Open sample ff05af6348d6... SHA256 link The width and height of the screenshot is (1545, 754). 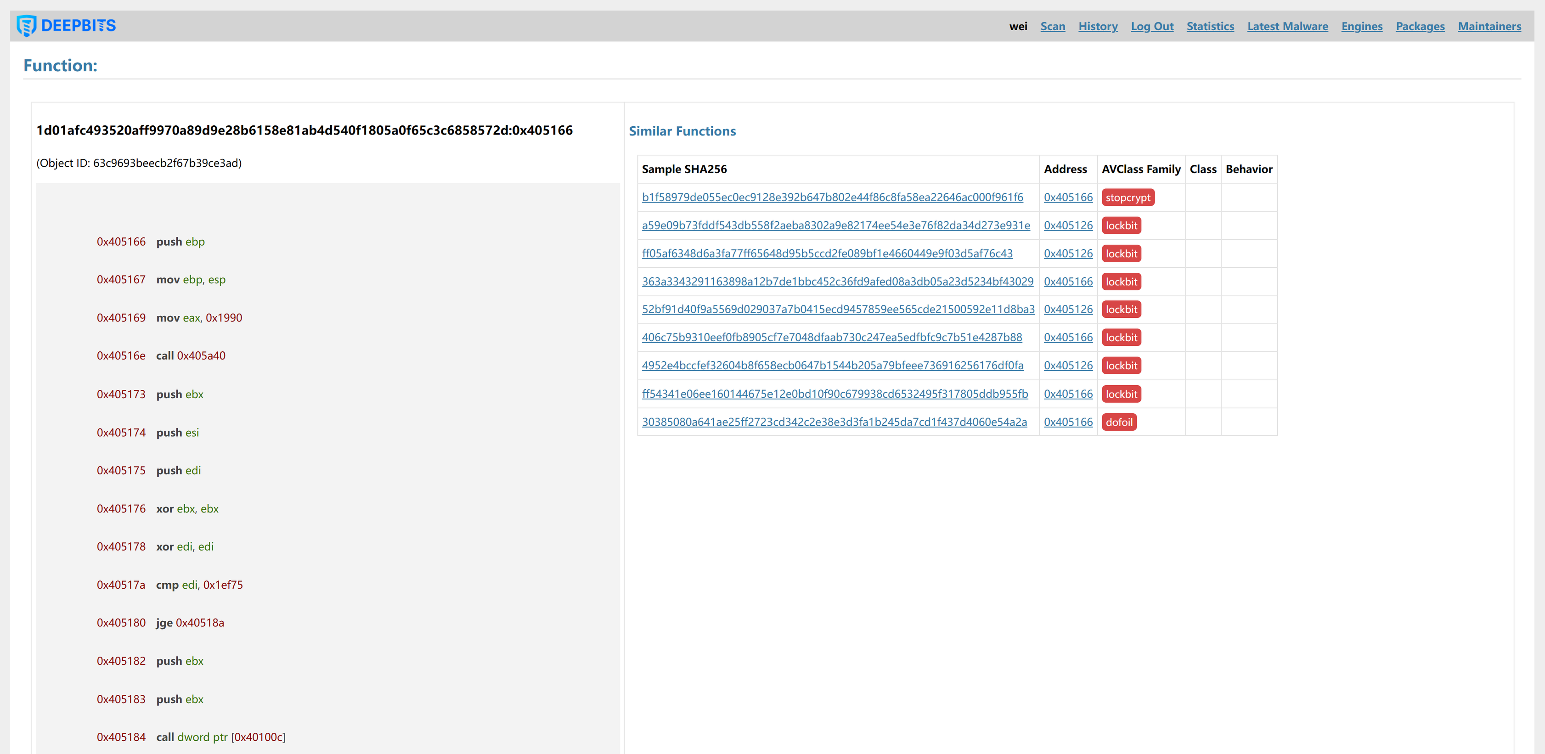pyautogui.click(x=827, y=254)
